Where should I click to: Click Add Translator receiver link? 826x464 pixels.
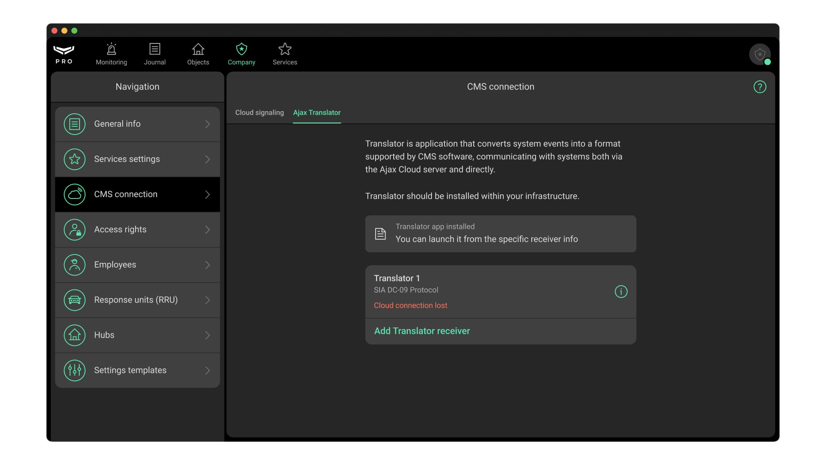click(422, 331)
